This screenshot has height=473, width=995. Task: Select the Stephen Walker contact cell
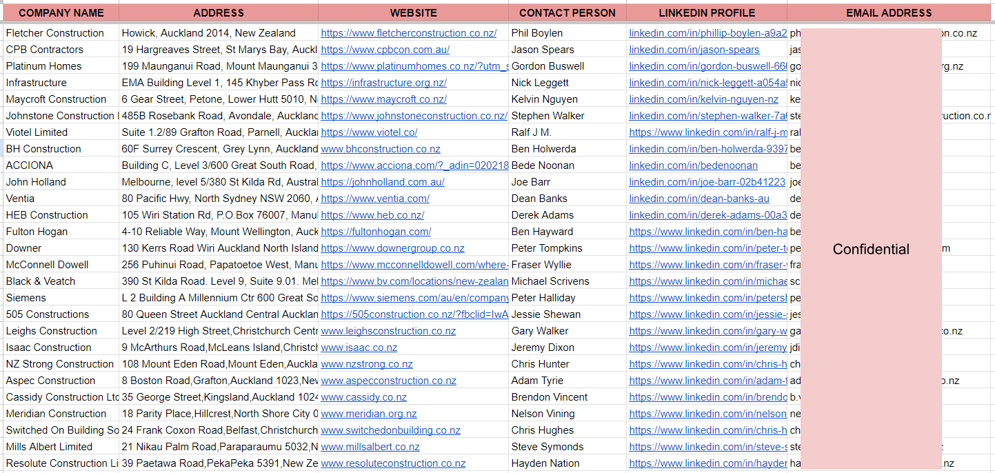(x=567, y=116)
